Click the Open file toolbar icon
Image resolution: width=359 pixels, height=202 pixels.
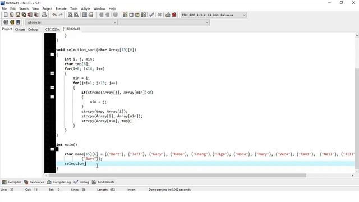[x=12, y=15]
